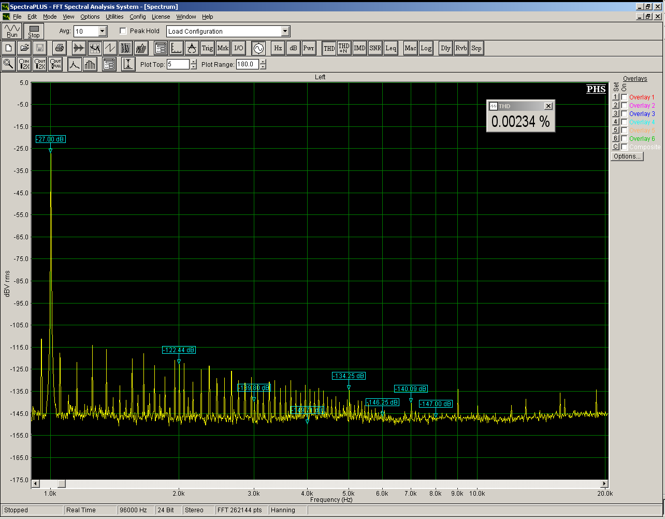Show the time series view icon
Viewport: 665px width, 519px height.
click(x=79, y=48)
